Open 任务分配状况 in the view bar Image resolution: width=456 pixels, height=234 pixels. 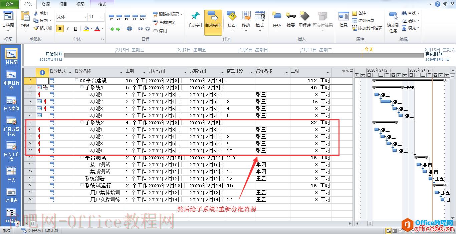(x=11, y=126)
